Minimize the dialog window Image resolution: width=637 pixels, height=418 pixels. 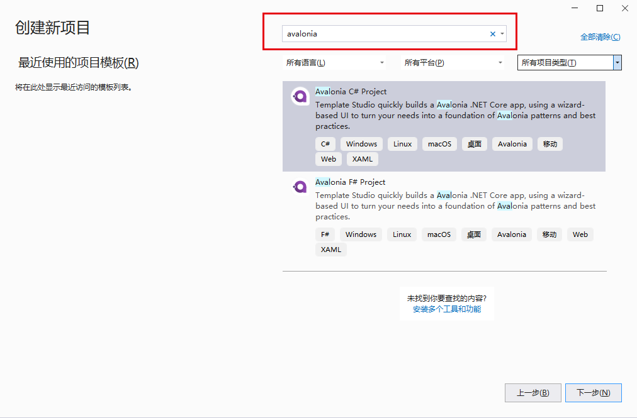tap(575, 8)
